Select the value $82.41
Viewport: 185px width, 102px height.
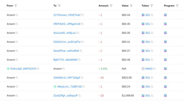click(126, 42)
